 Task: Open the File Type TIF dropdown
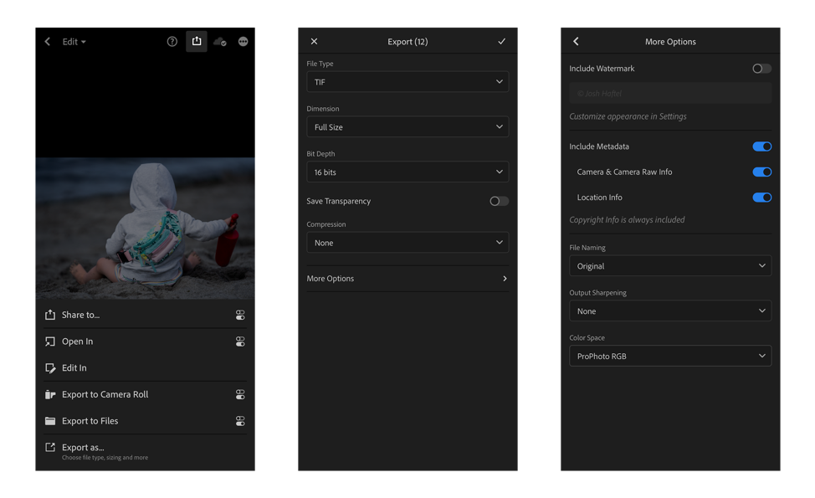pyautogui.click(x=407, y=82)
